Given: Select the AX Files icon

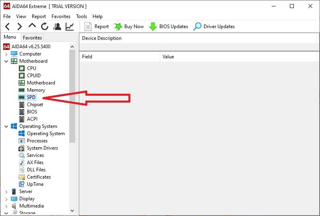Looking at the screenshot, I should 22,163.
